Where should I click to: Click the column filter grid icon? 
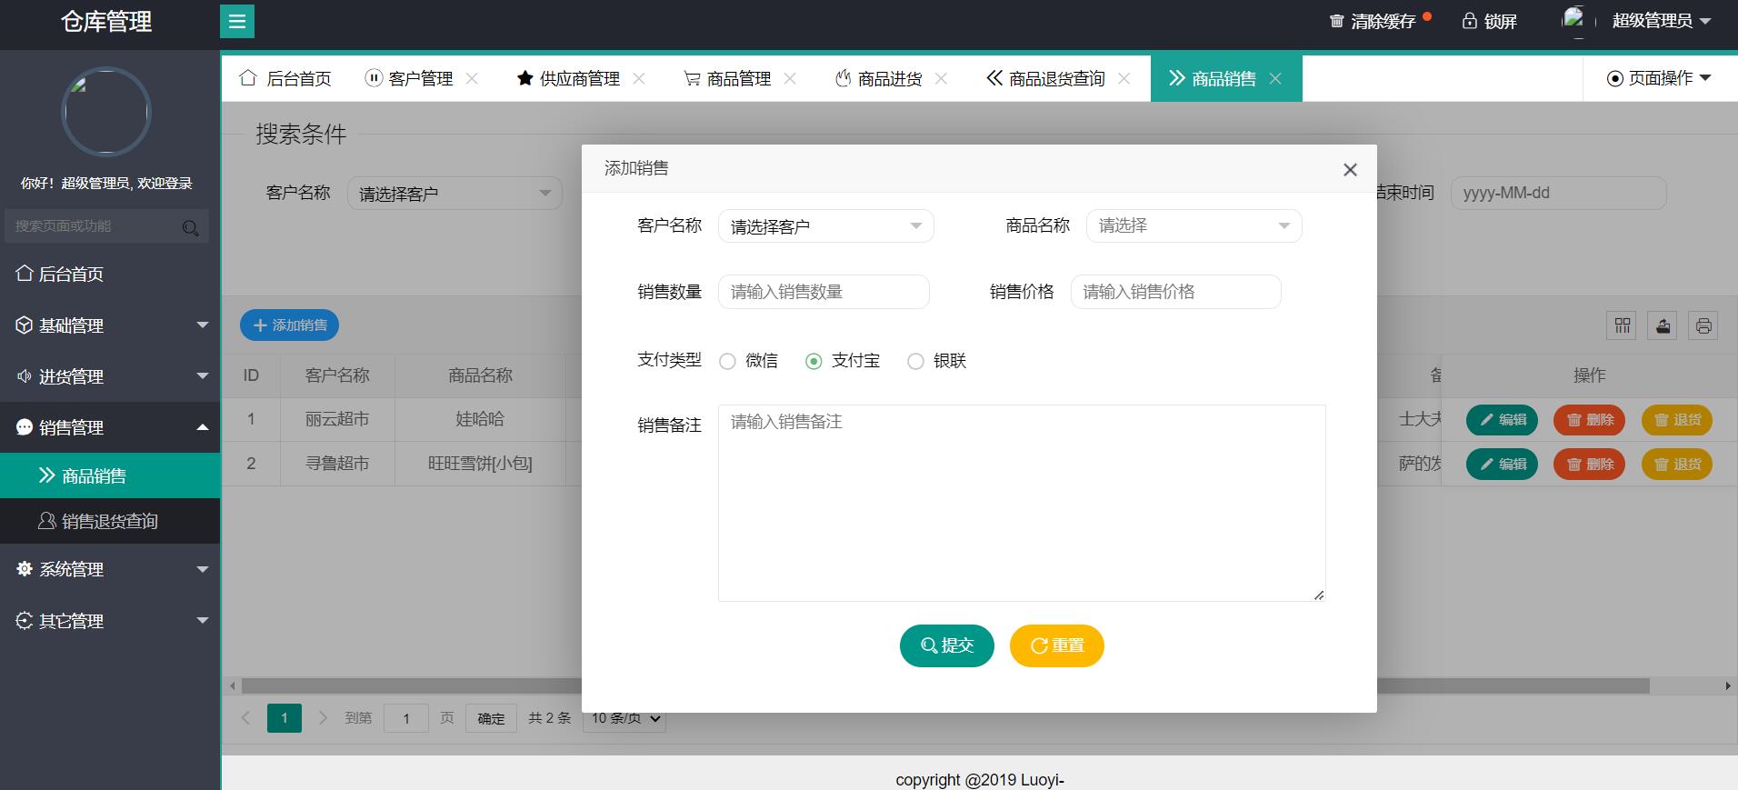tap(1623, 325)
